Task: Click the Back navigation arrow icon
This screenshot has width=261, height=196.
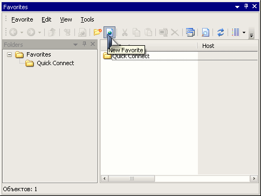Action: pyautogui.click(x=13, y=32)
